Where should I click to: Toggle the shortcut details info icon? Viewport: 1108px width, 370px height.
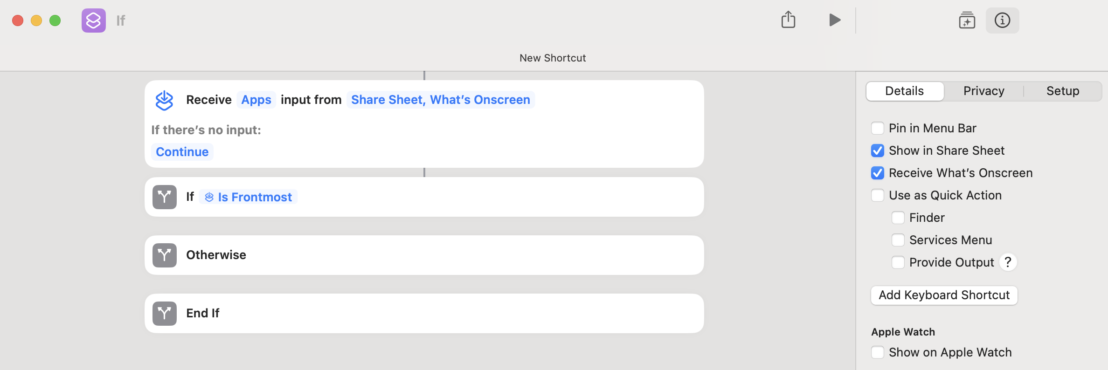[x=1002, y=21]
